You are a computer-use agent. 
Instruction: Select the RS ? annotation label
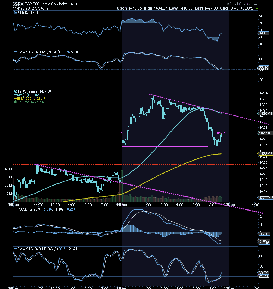pos(221,133)
